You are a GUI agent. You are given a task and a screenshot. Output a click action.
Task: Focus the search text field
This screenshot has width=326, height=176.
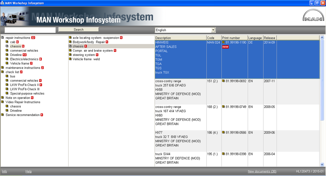pyautogui.click(x=30, y=30)
